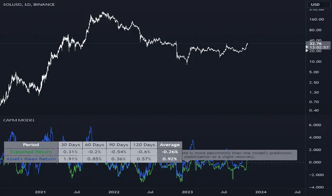Select the 32.76 current price label

coord(316,43)
